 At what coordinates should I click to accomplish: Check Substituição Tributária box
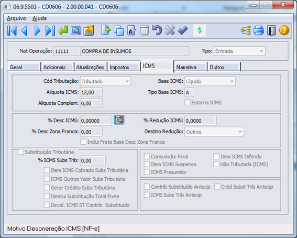tap(20, 152)
